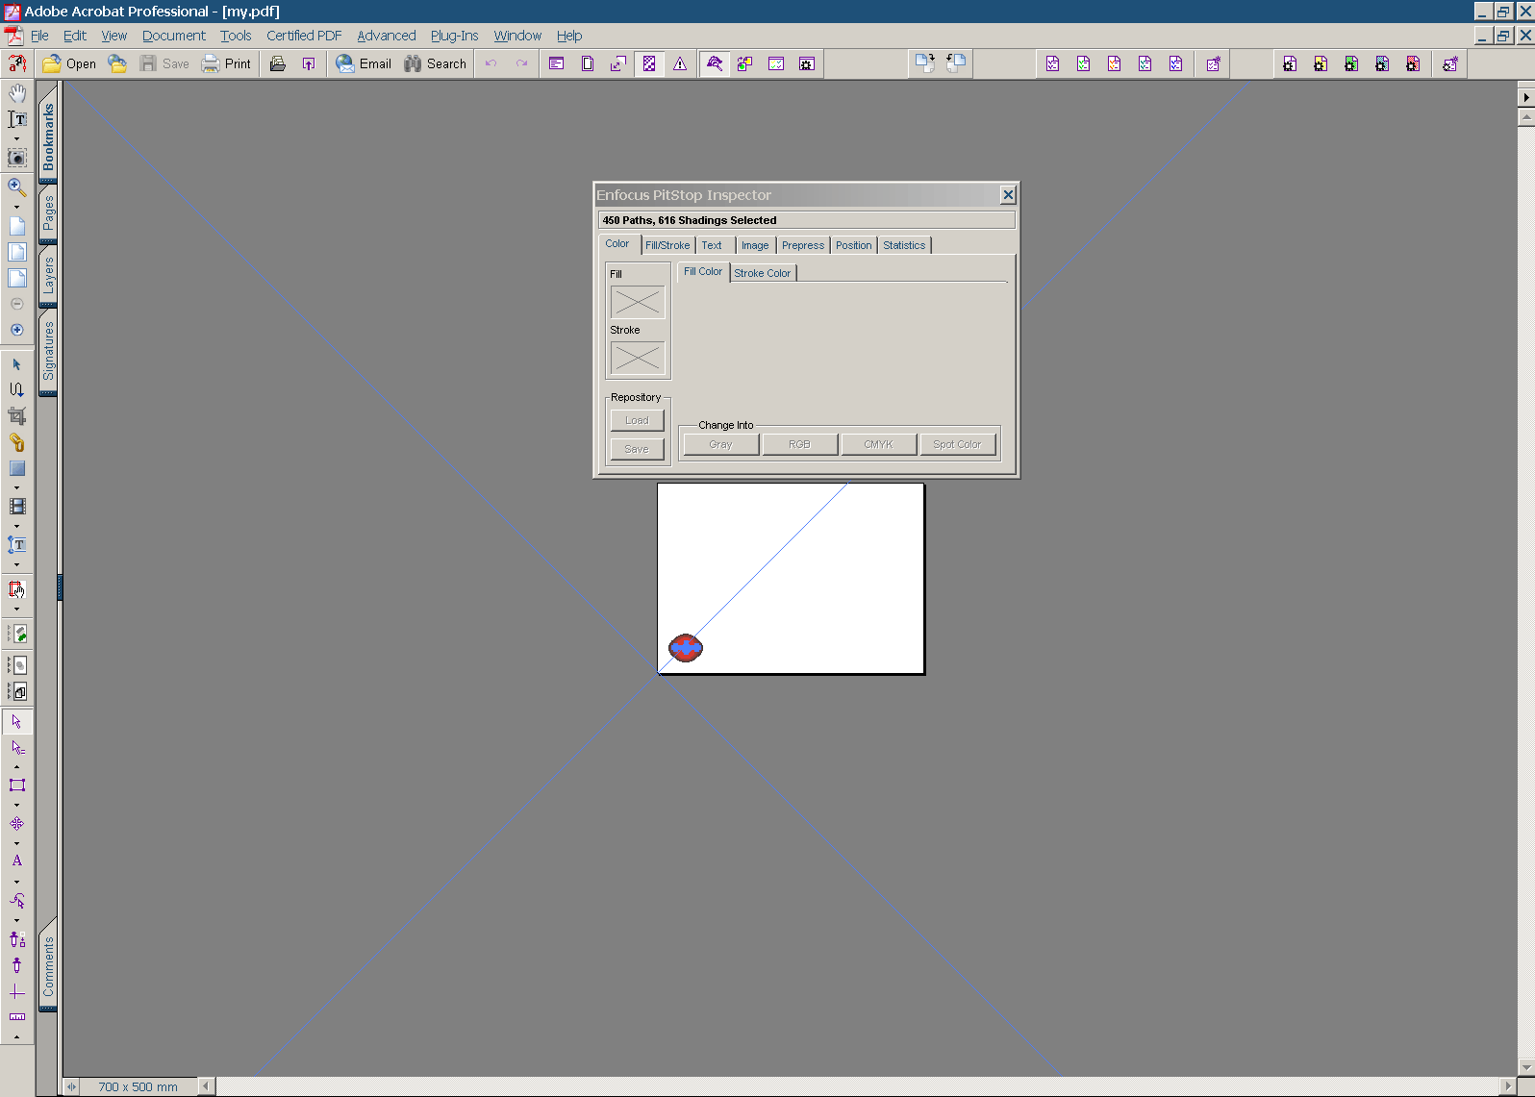Select the Crop tool

pos(17,416)
